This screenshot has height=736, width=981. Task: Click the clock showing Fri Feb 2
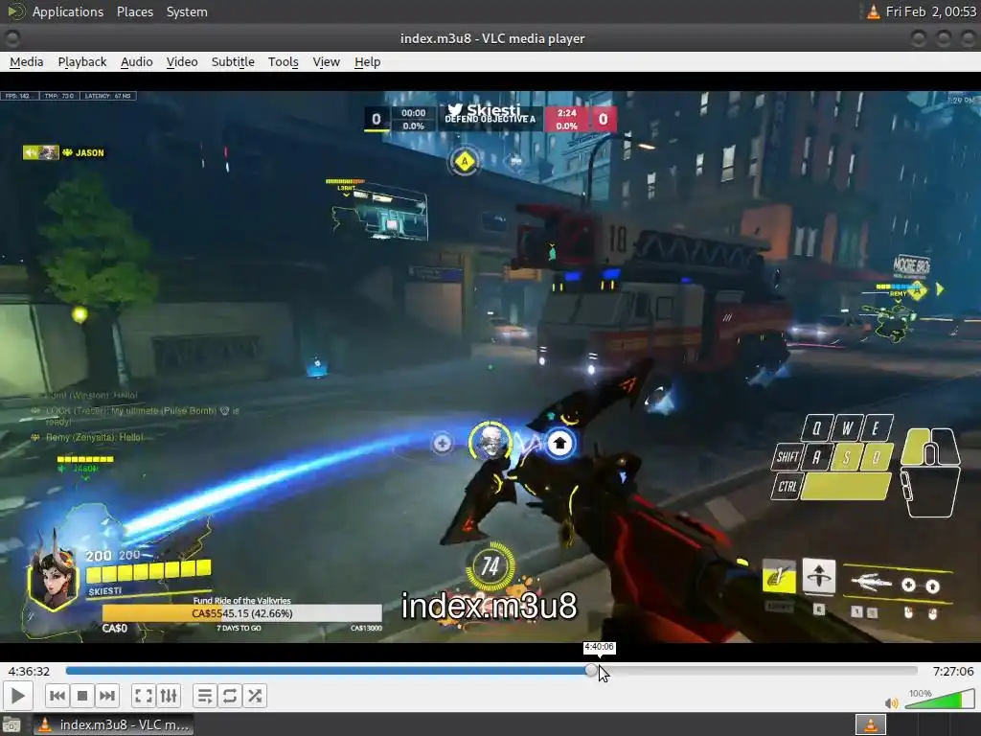coord(931,11)
